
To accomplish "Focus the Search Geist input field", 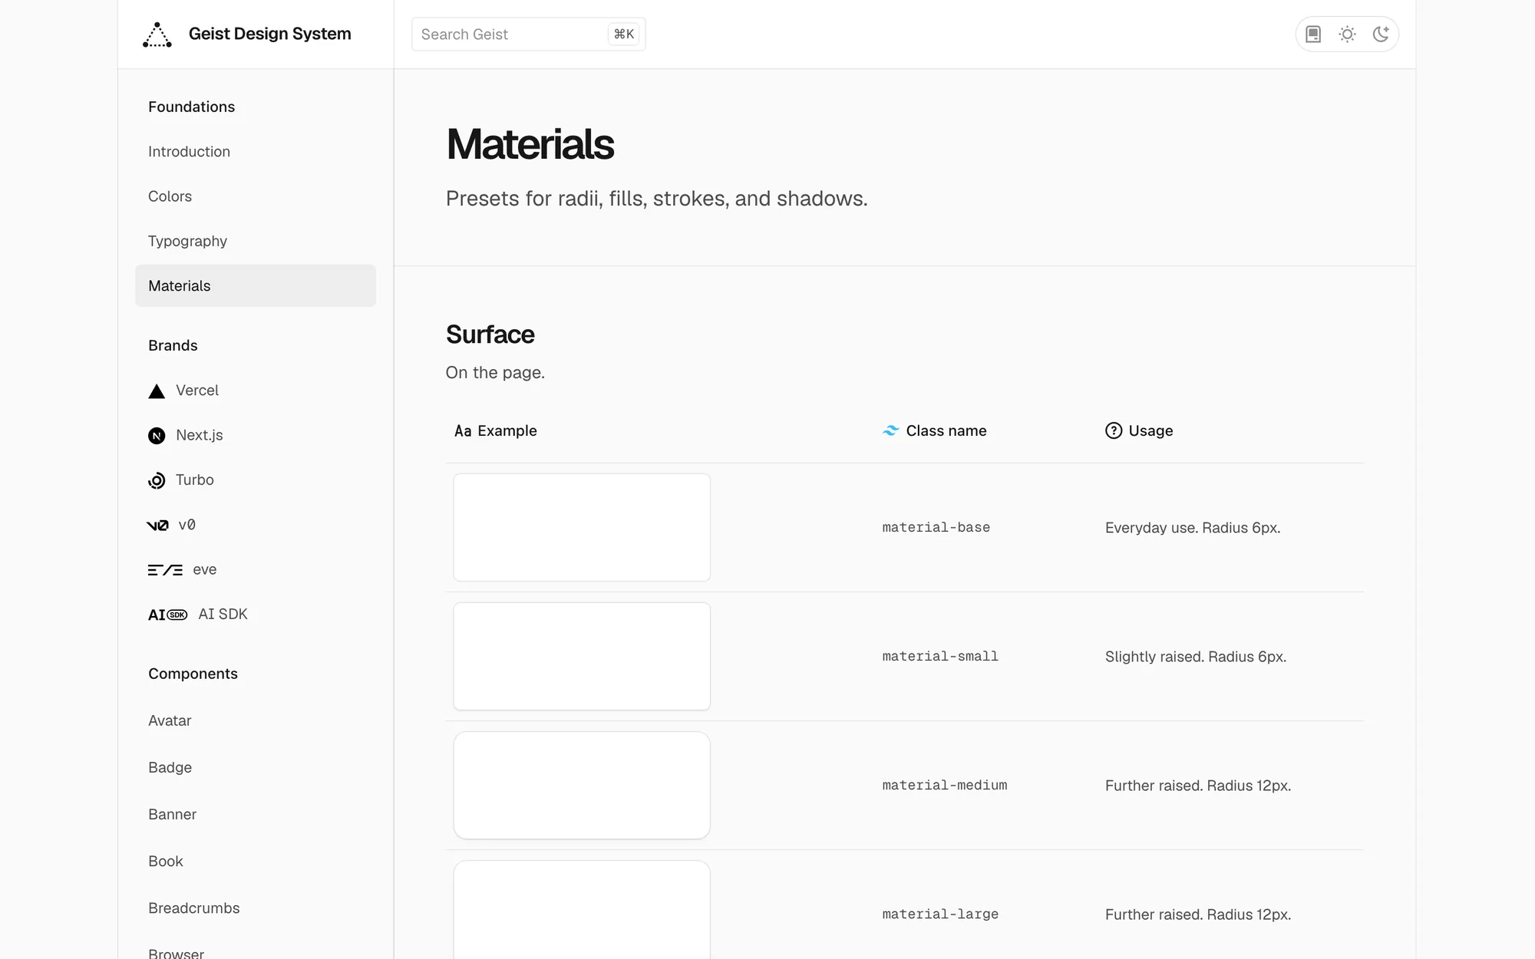I will pyautogui.click(x=528, y=35).
